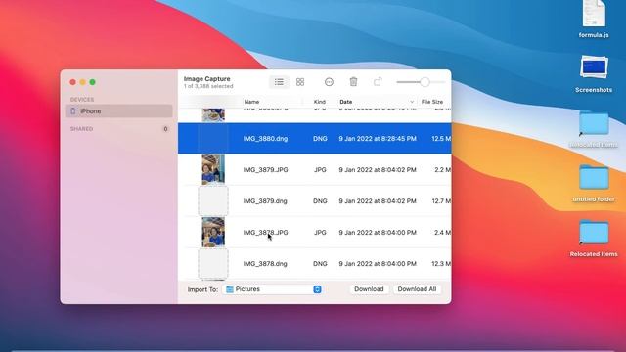Switch to icon grid view
The height and width of the screenshot is (352, 626).
(x=300, y=82)
